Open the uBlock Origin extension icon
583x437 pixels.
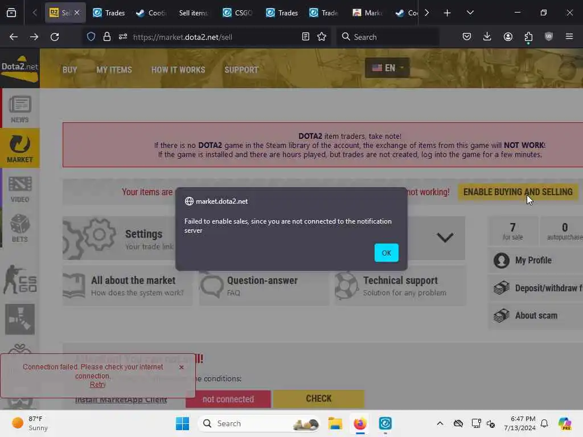click(x=549, y=36)
